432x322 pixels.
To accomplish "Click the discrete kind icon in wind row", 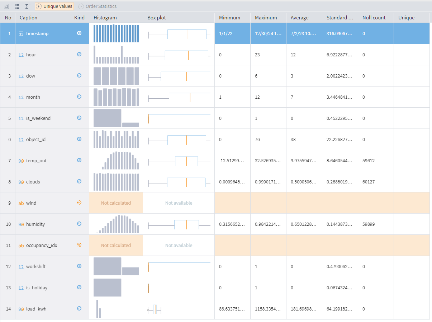I will 79,203.
